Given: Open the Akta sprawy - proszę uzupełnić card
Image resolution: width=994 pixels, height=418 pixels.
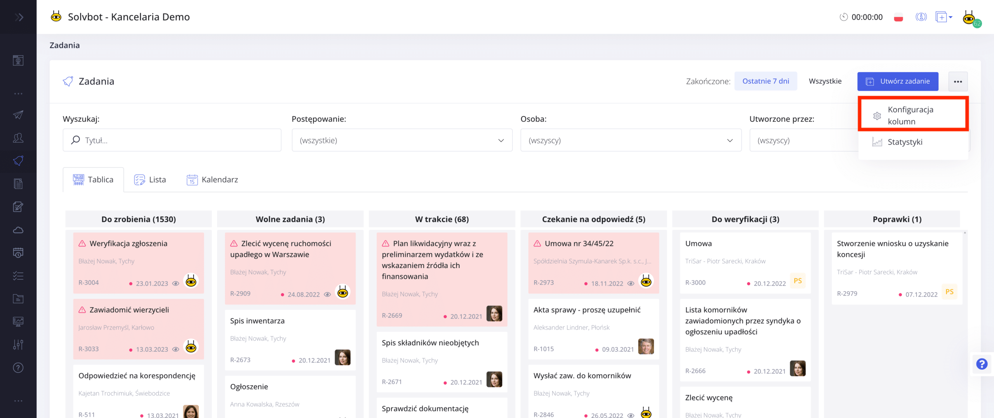Looking at the screenshot, I should [594, 329].
